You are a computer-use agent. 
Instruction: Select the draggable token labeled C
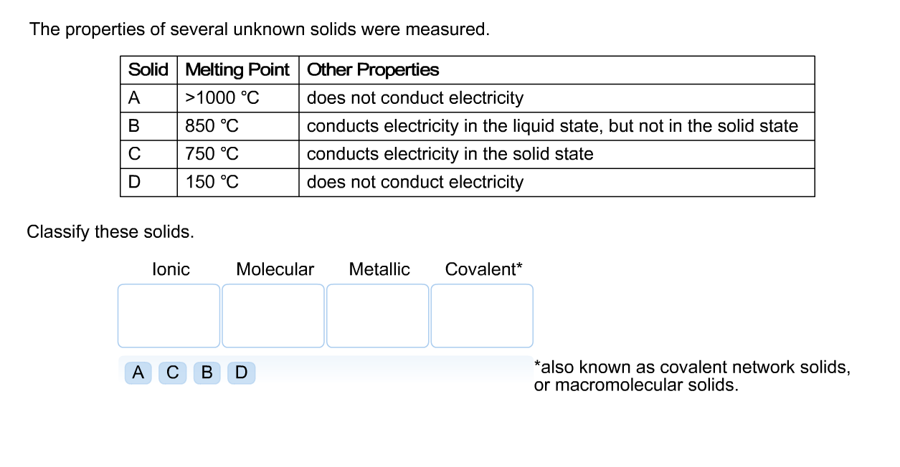click(172, 372)
